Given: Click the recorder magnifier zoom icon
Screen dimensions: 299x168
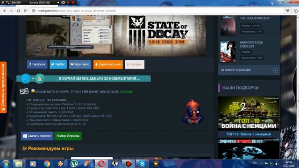Looking at the screenshot, I should pos(7,2).
